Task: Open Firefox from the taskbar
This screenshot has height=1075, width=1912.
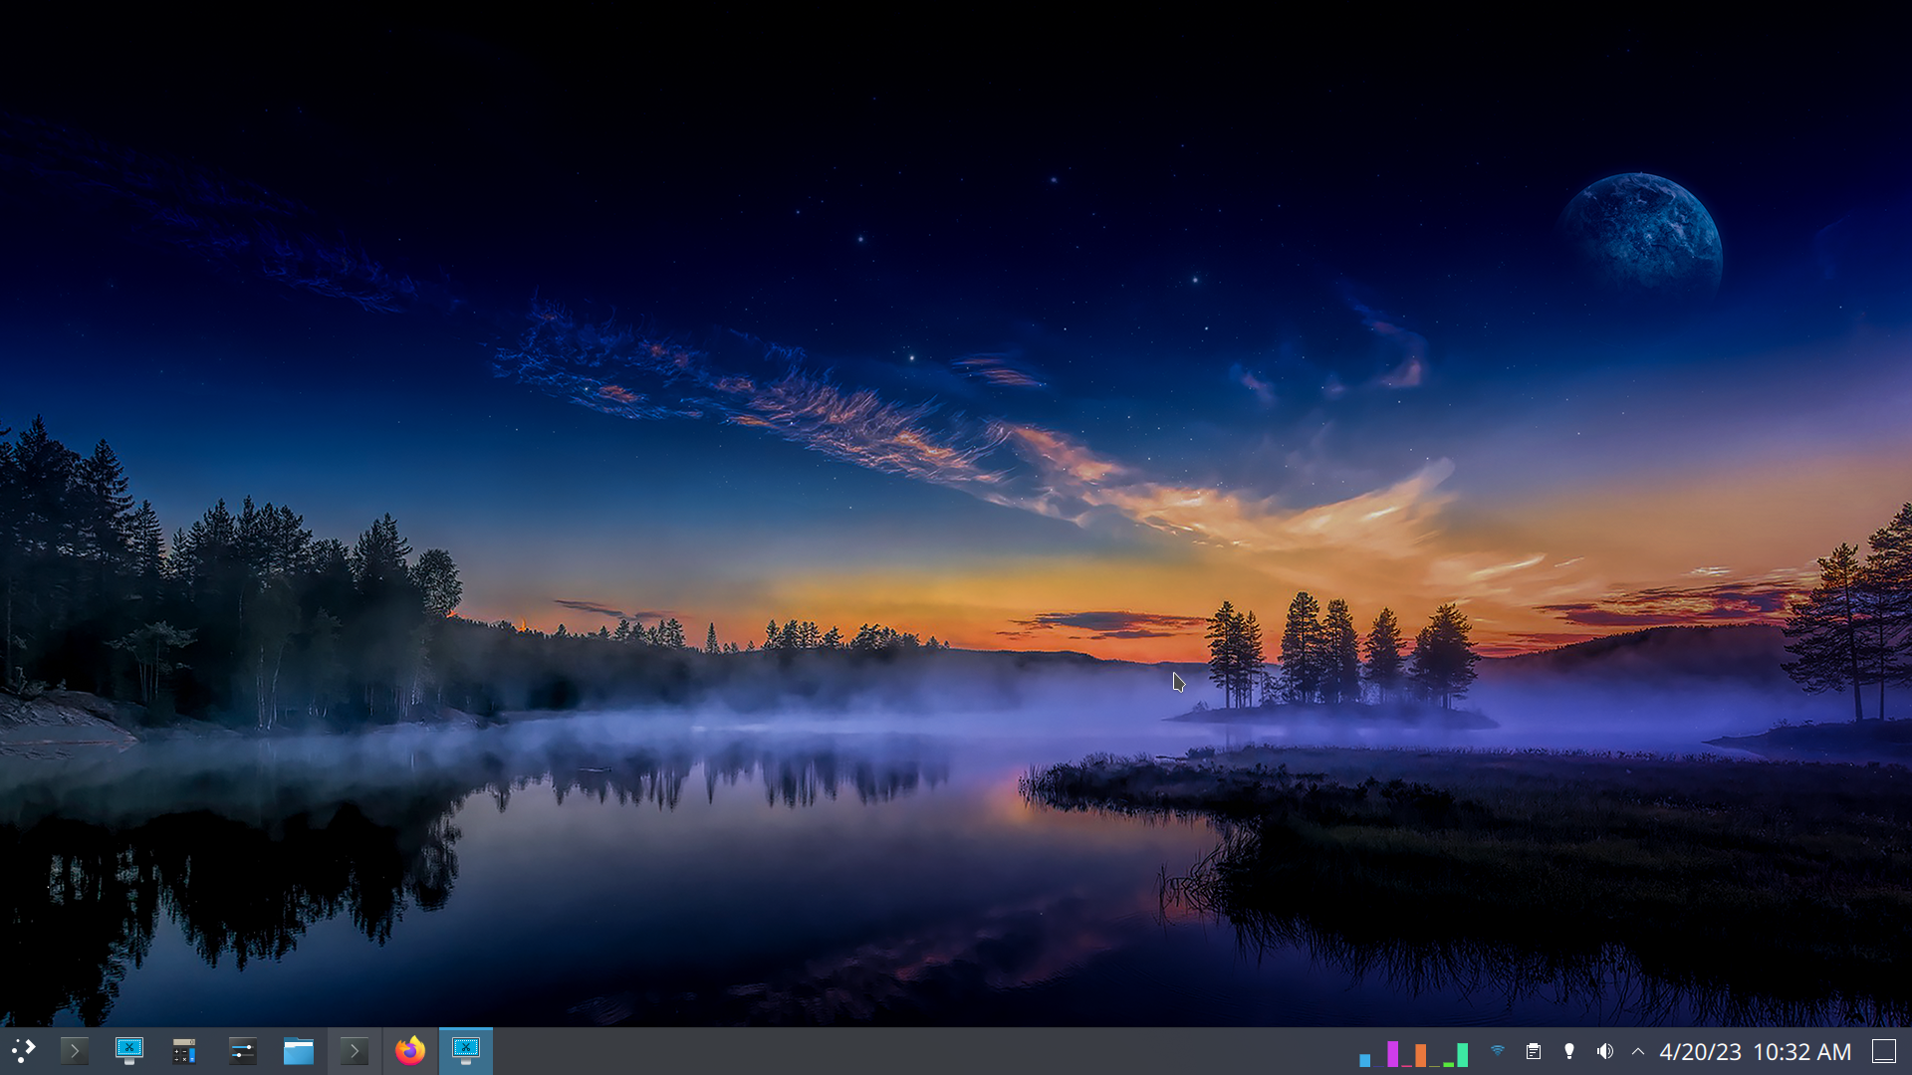Action: tap(410, 1051)
